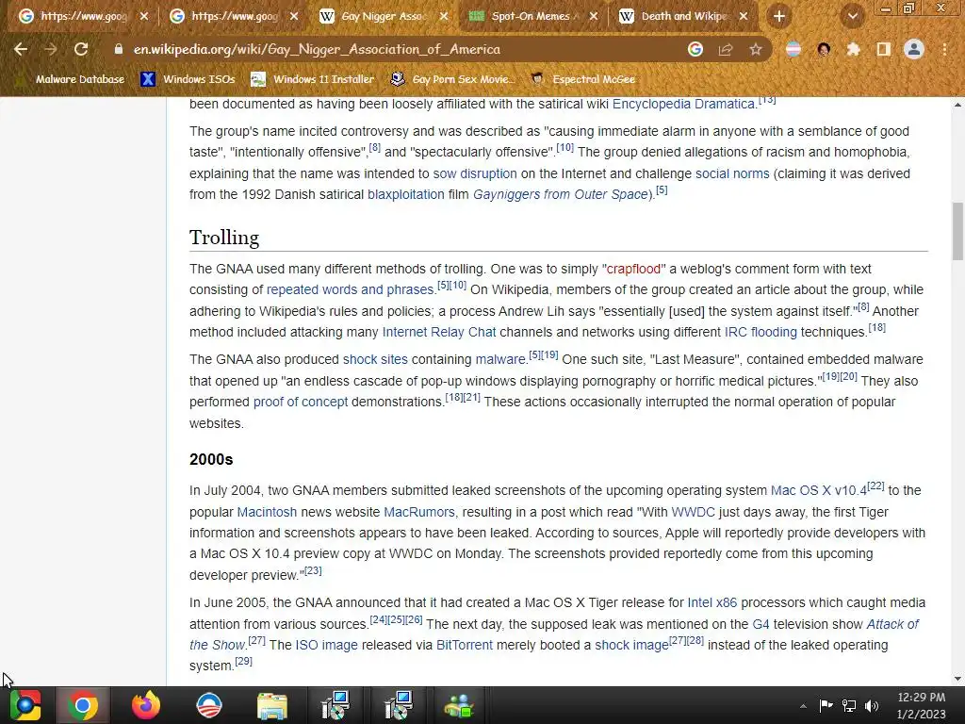Screen dimensions: 965x724
Task: Open the IRC flooding link
Action: [x=761, y=333]
